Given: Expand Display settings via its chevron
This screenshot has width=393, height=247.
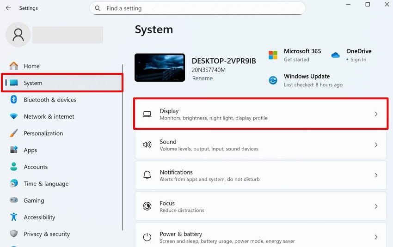Looking at the screenshot, I should point(376,114).
